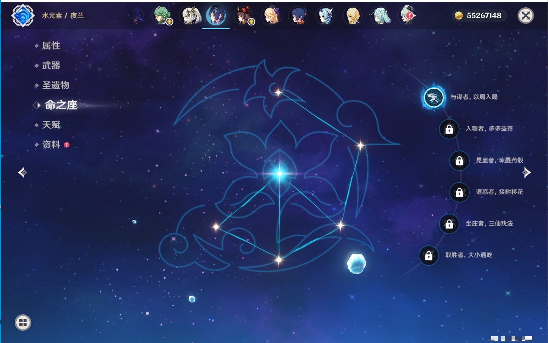Click the label 与谋者，以局入局

point(474,97)
